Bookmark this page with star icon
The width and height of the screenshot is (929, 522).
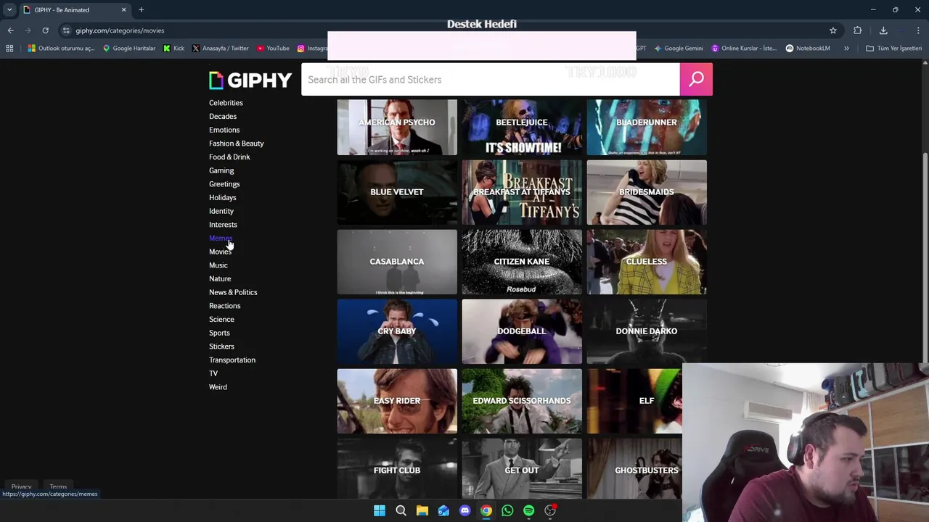pos(833,30)
